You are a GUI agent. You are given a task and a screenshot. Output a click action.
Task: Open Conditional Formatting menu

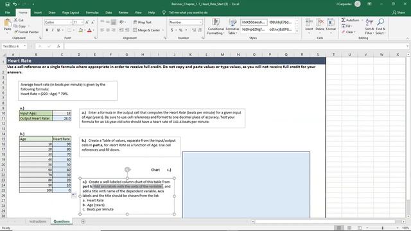point(216,26)
